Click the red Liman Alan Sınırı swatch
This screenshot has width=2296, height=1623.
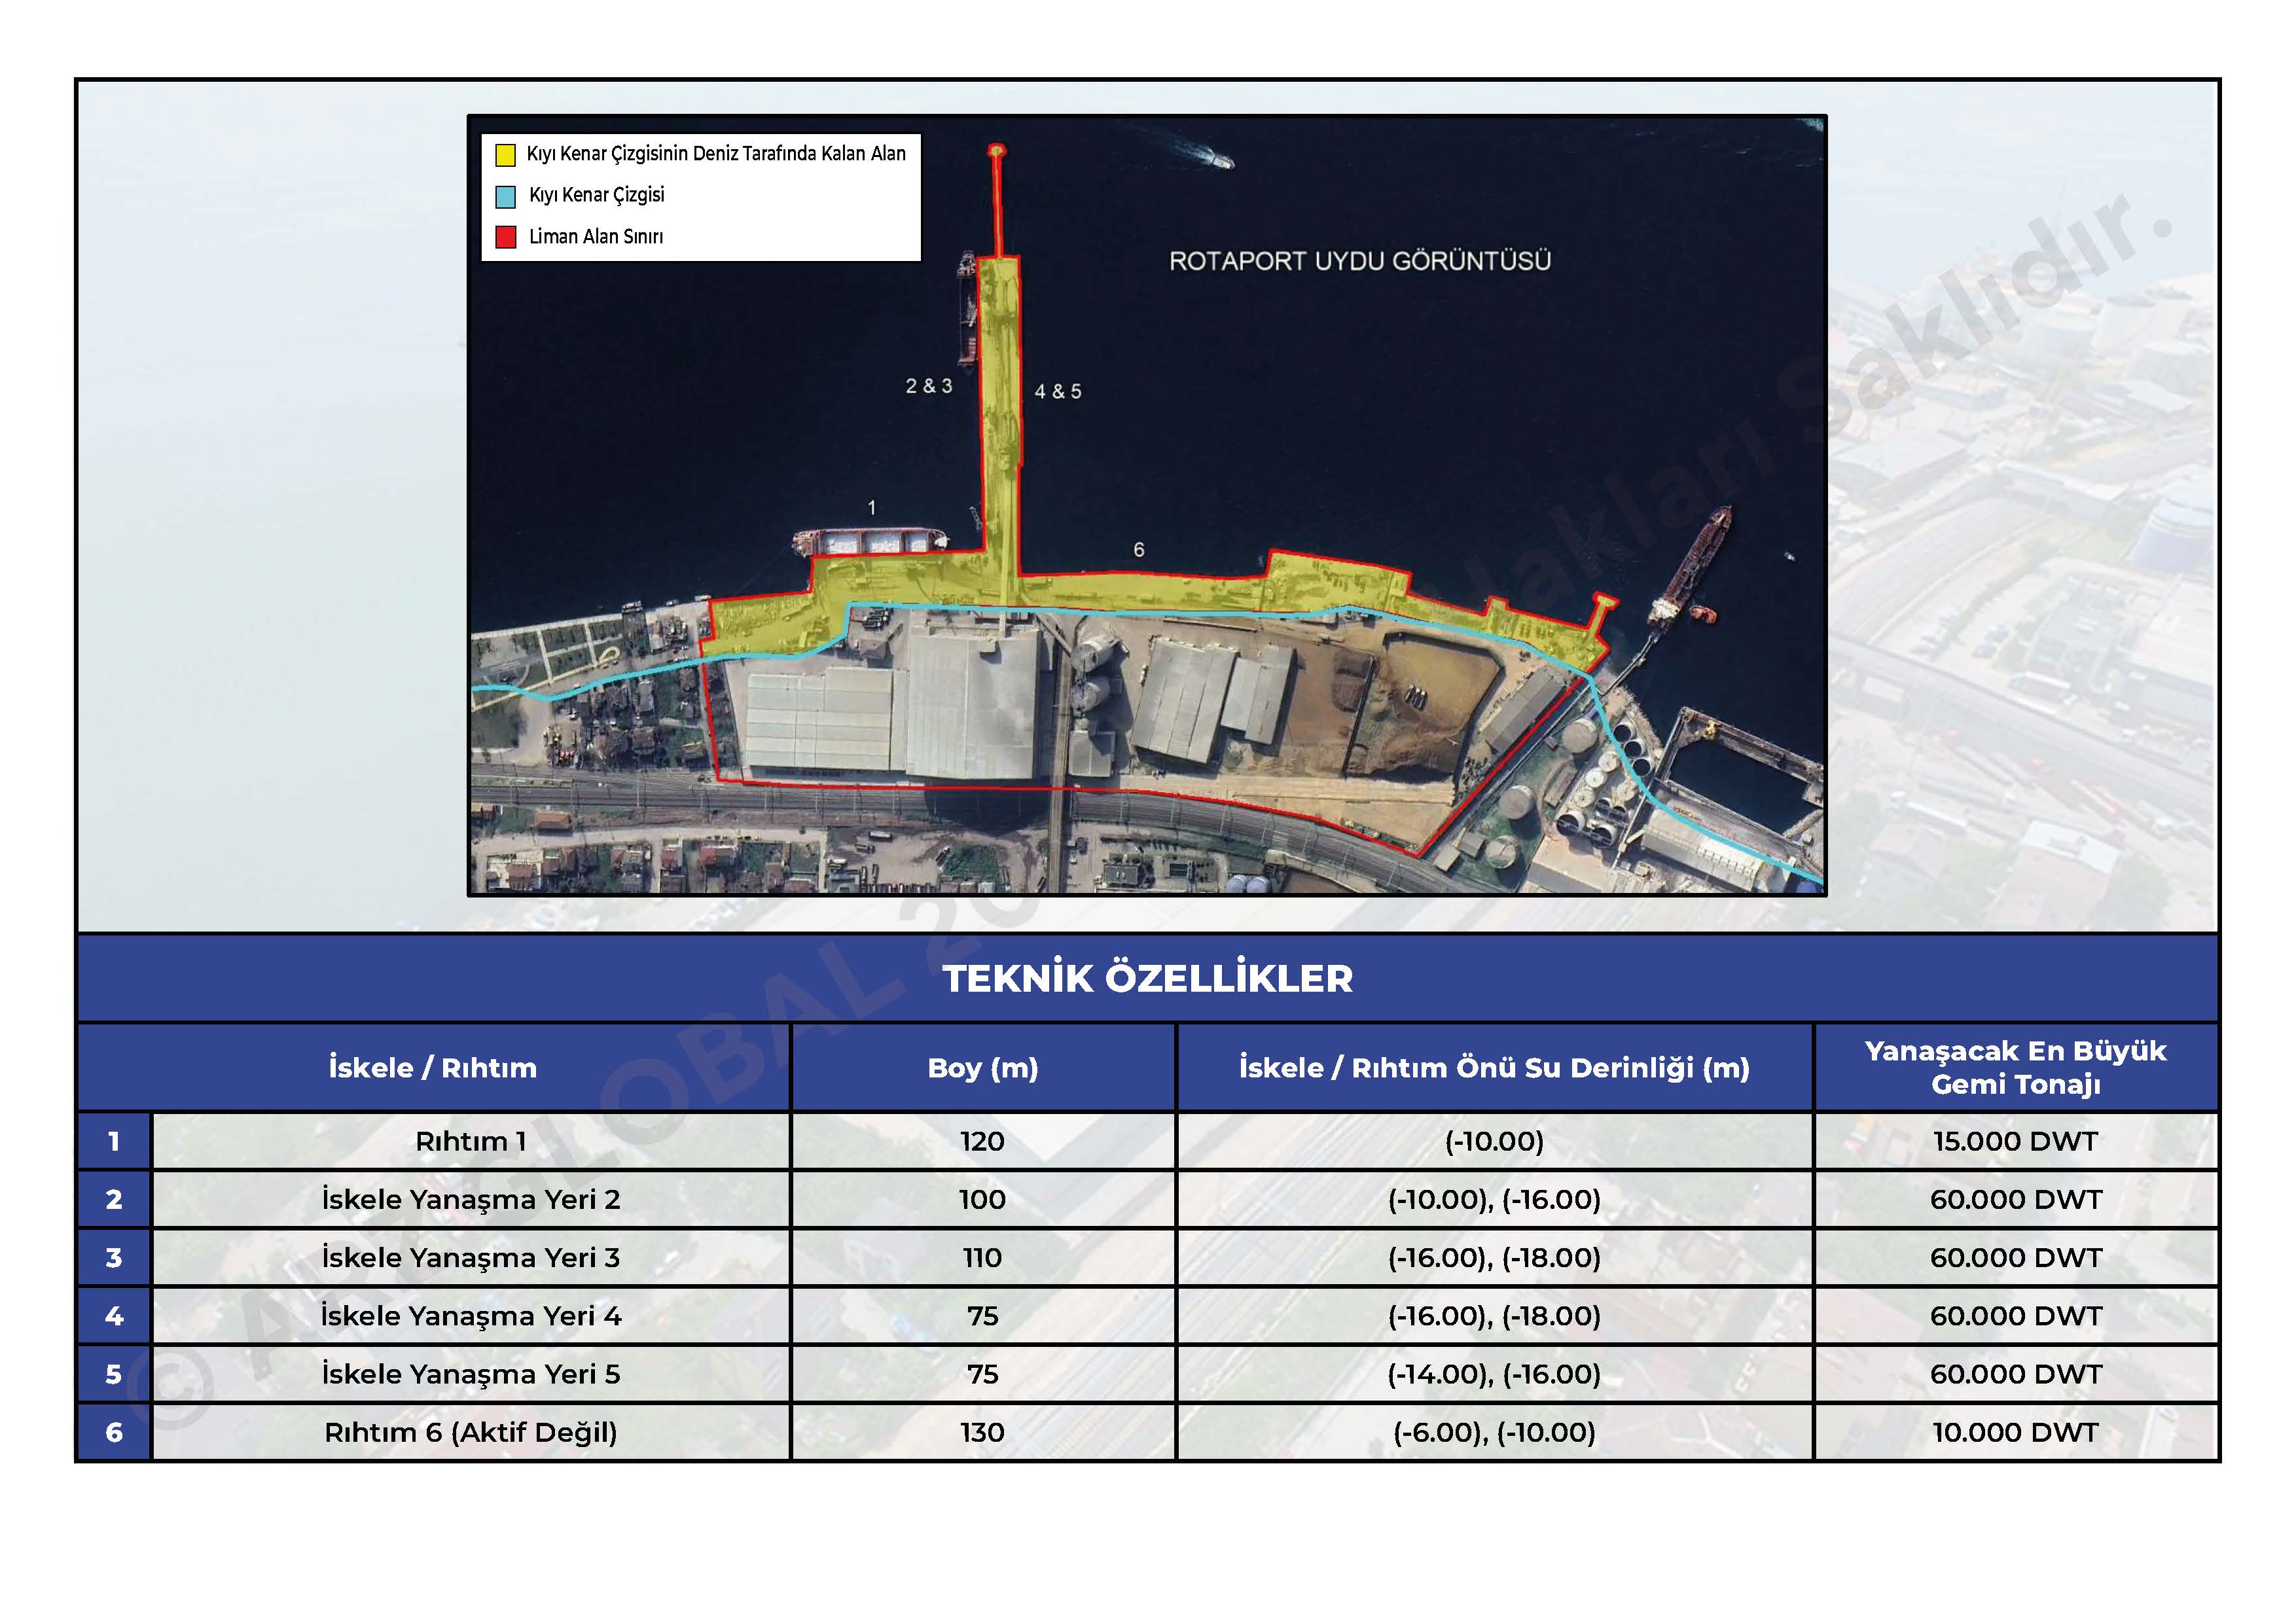pyautogui.click(x=506, y=238)
